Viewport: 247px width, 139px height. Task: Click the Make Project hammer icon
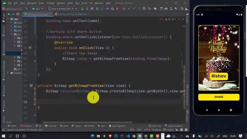[27, 8]
